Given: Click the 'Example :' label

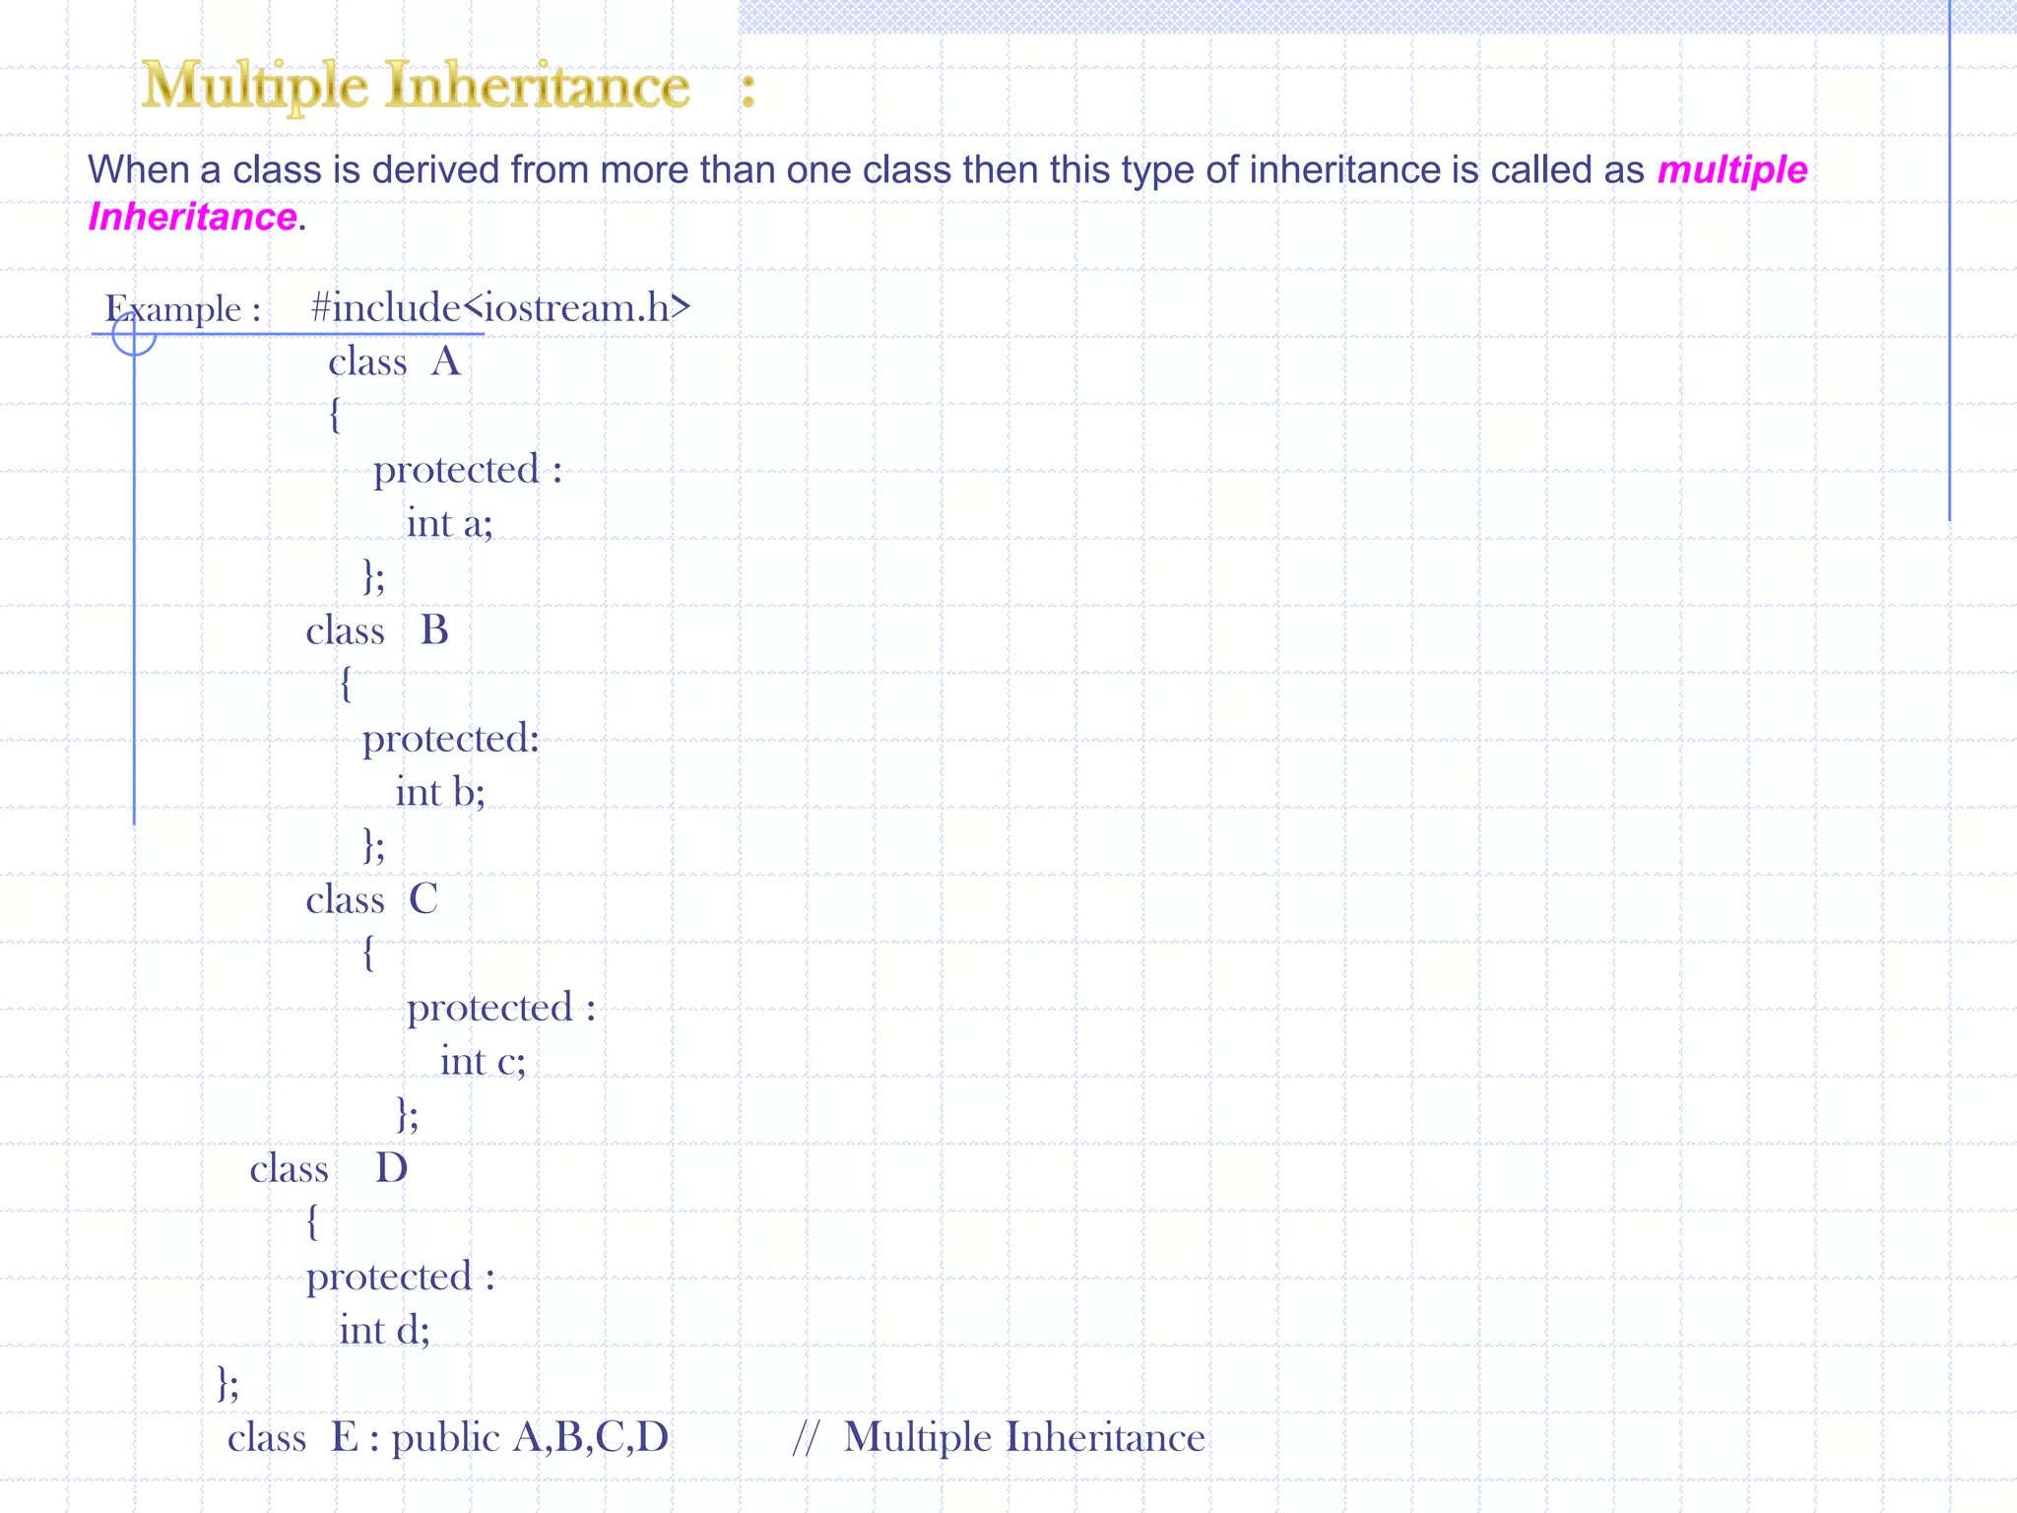Looking at the screenshot, I should tap(183, 309).
